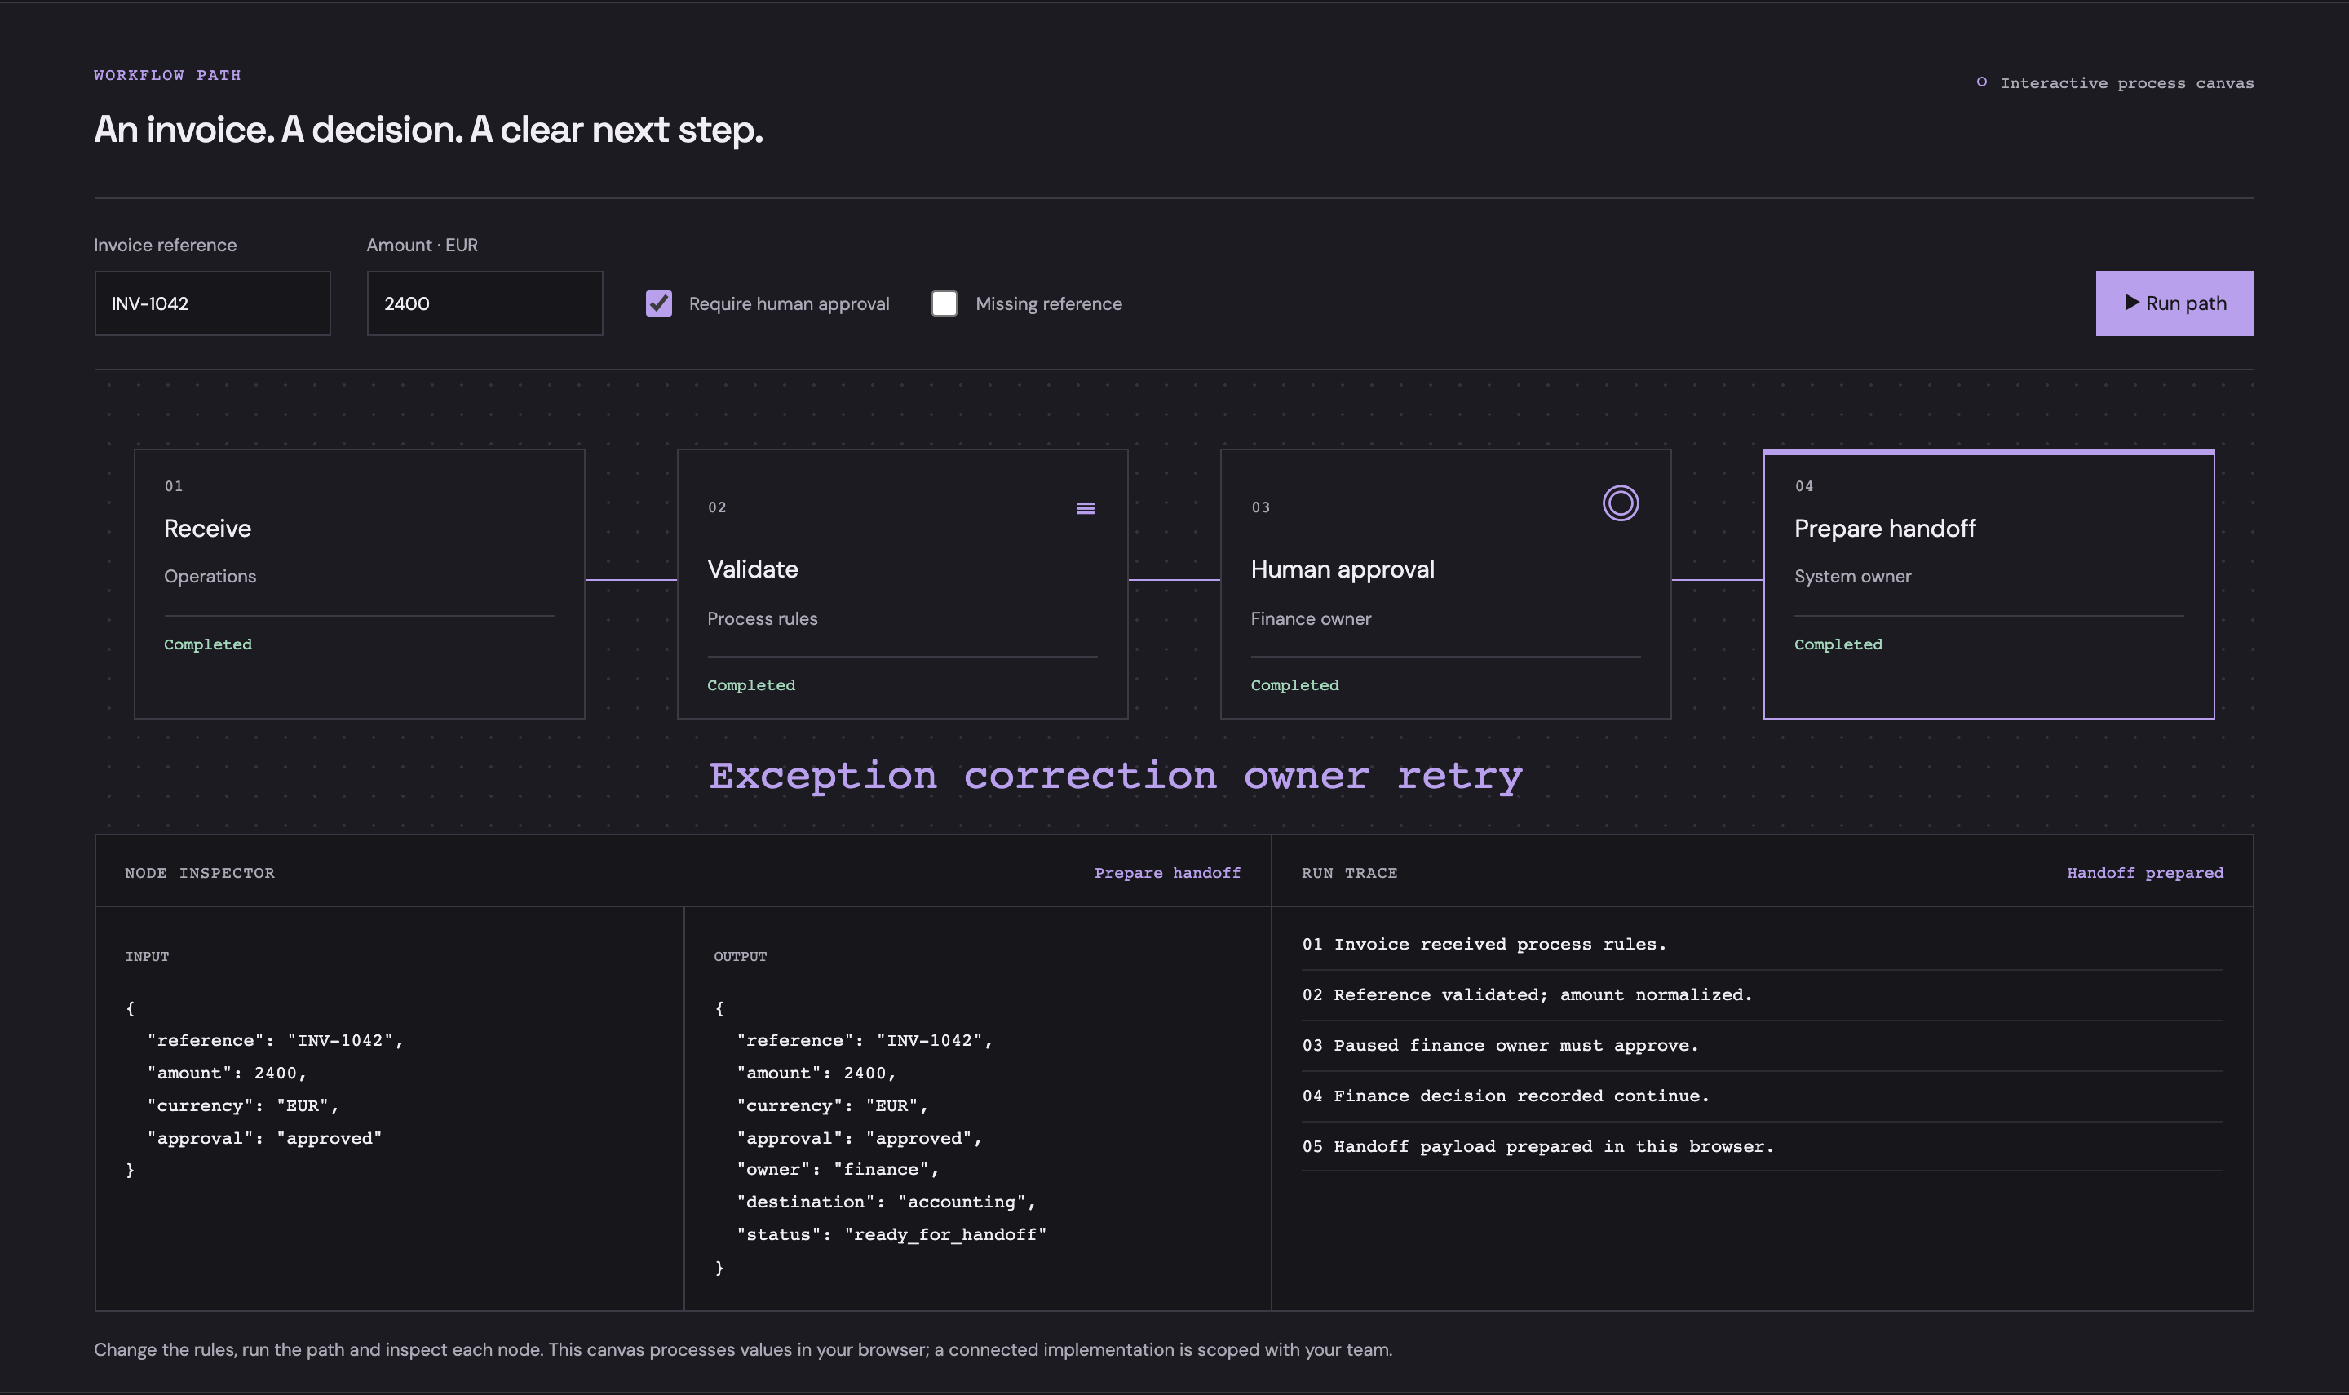2349x1395 pixels.
Task: Click trace row '01 Invoice received process rules.'
Action: click(1762, 944)
